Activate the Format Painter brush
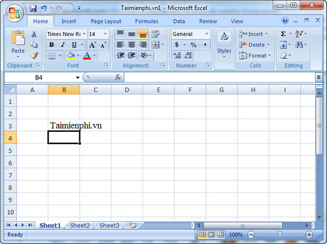Viewport: 327px width, 244px height. coord(34,55)
